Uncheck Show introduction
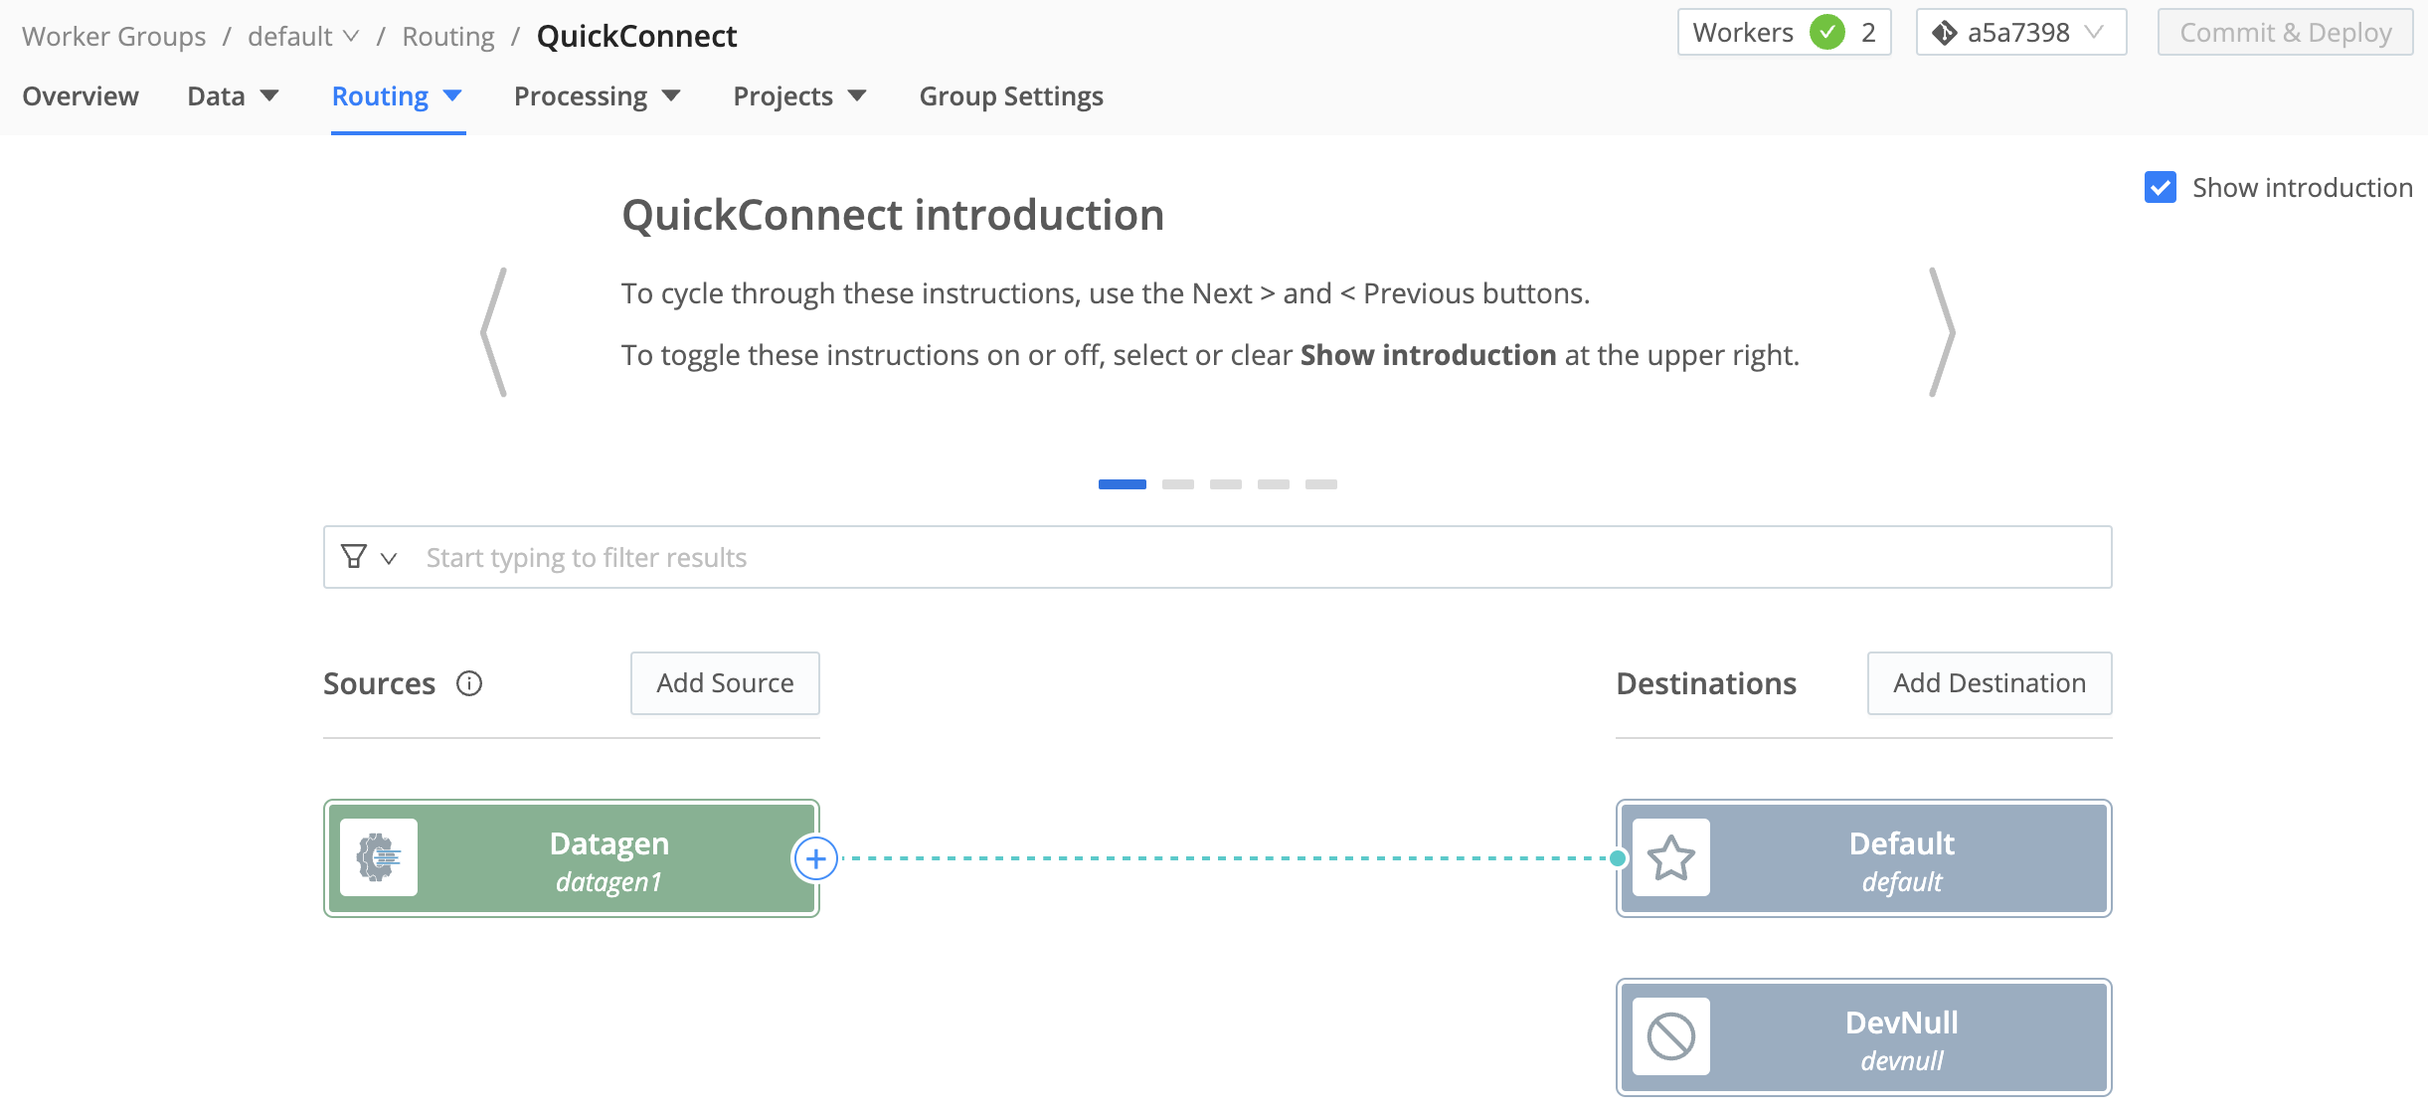 tap(2160, 187)
